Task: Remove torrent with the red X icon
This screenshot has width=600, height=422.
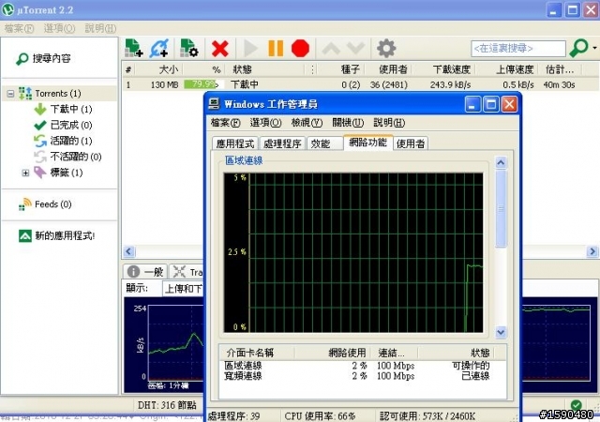Action: 220,49
